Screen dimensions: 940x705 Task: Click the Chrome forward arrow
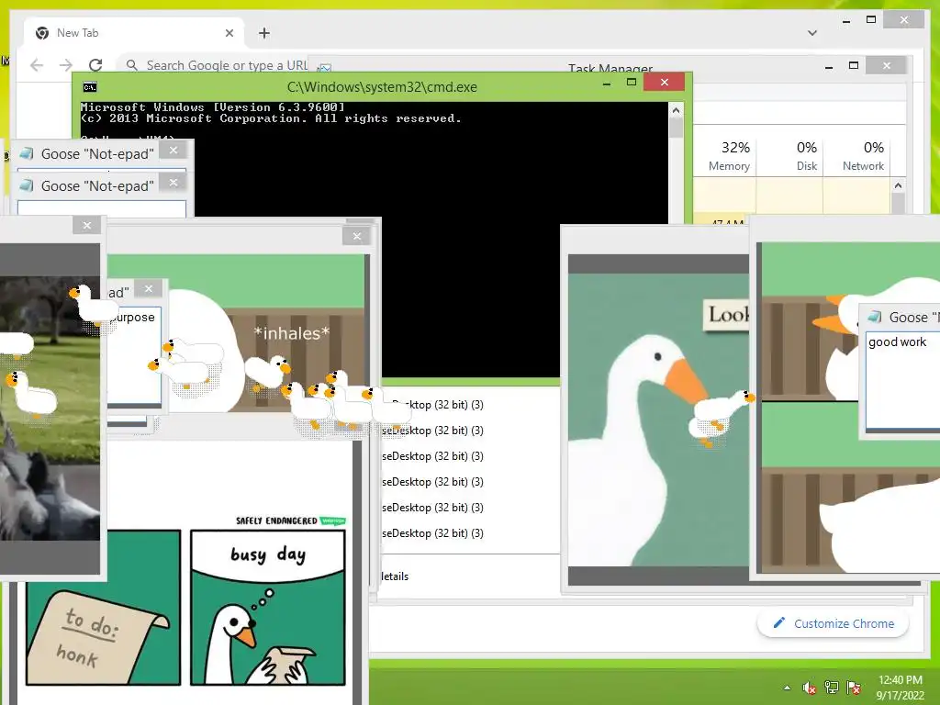66,65
